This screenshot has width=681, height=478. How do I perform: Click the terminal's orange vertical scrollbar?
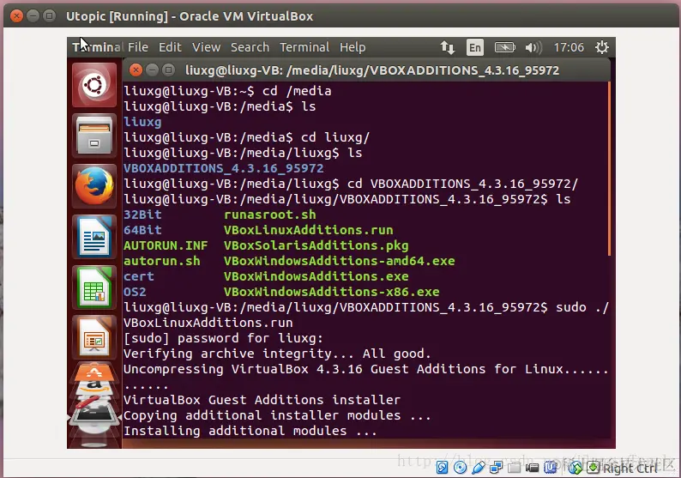(x=609, y=168)
